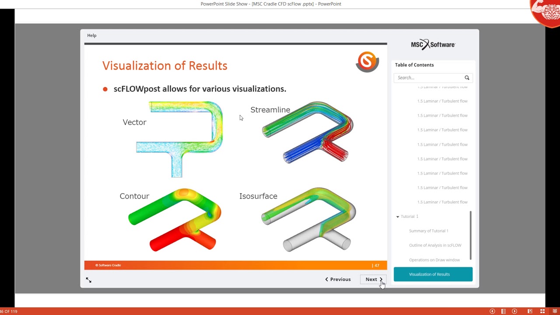Click the 'Vector' label
This screenshot has width=560, height=315.
[x=134, y=122]
